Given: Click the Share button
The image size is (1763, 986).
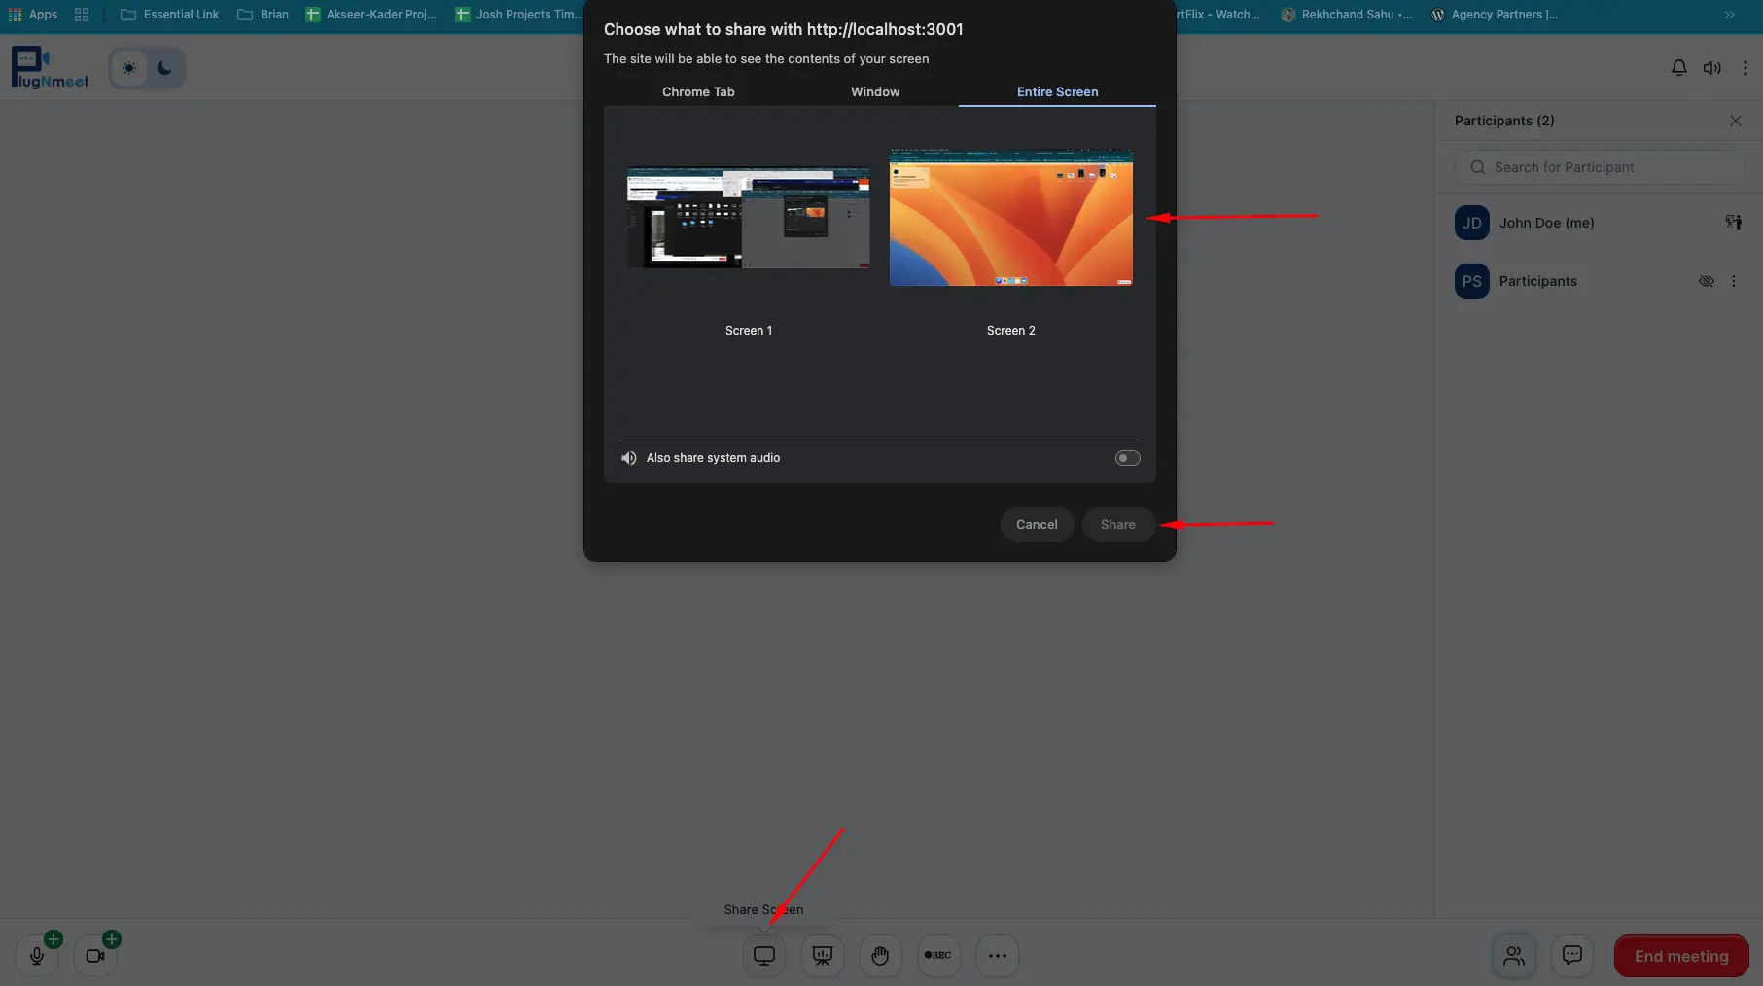Looking at the screenshot, I should click(x=1117, y=524).
